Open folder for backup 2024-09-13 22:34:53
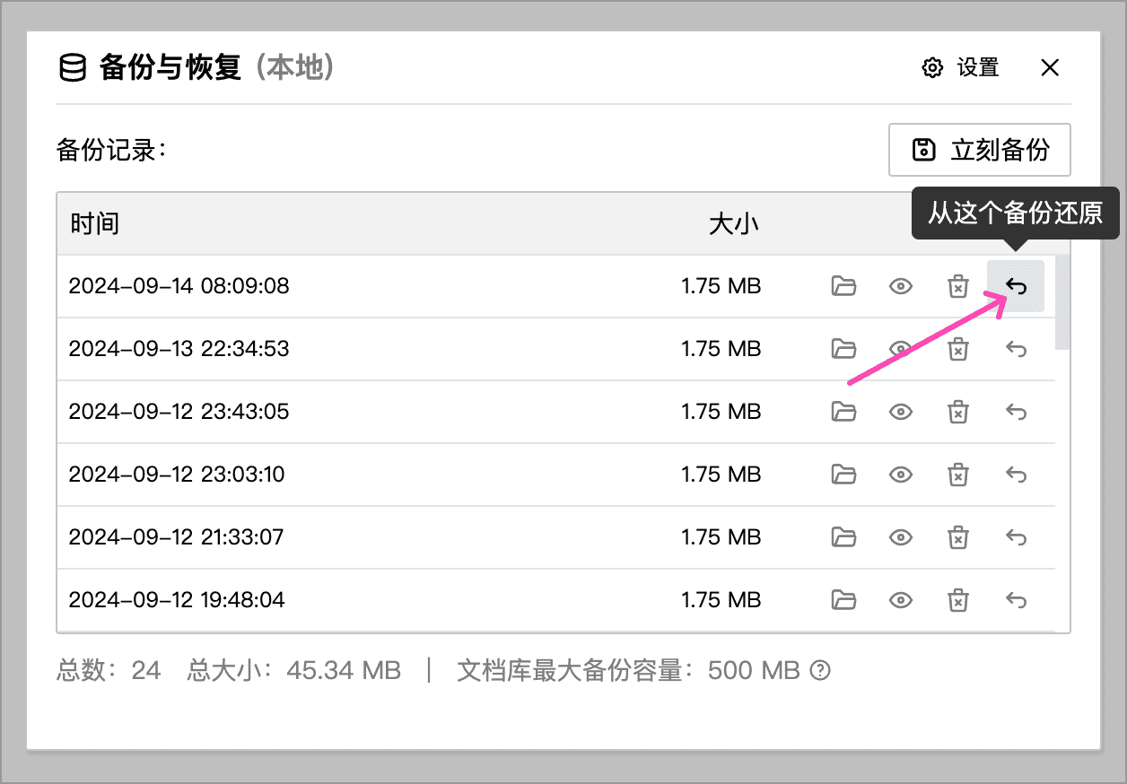Image resolution: width=1127 pixels, height=784 pixels. (843, 349)
